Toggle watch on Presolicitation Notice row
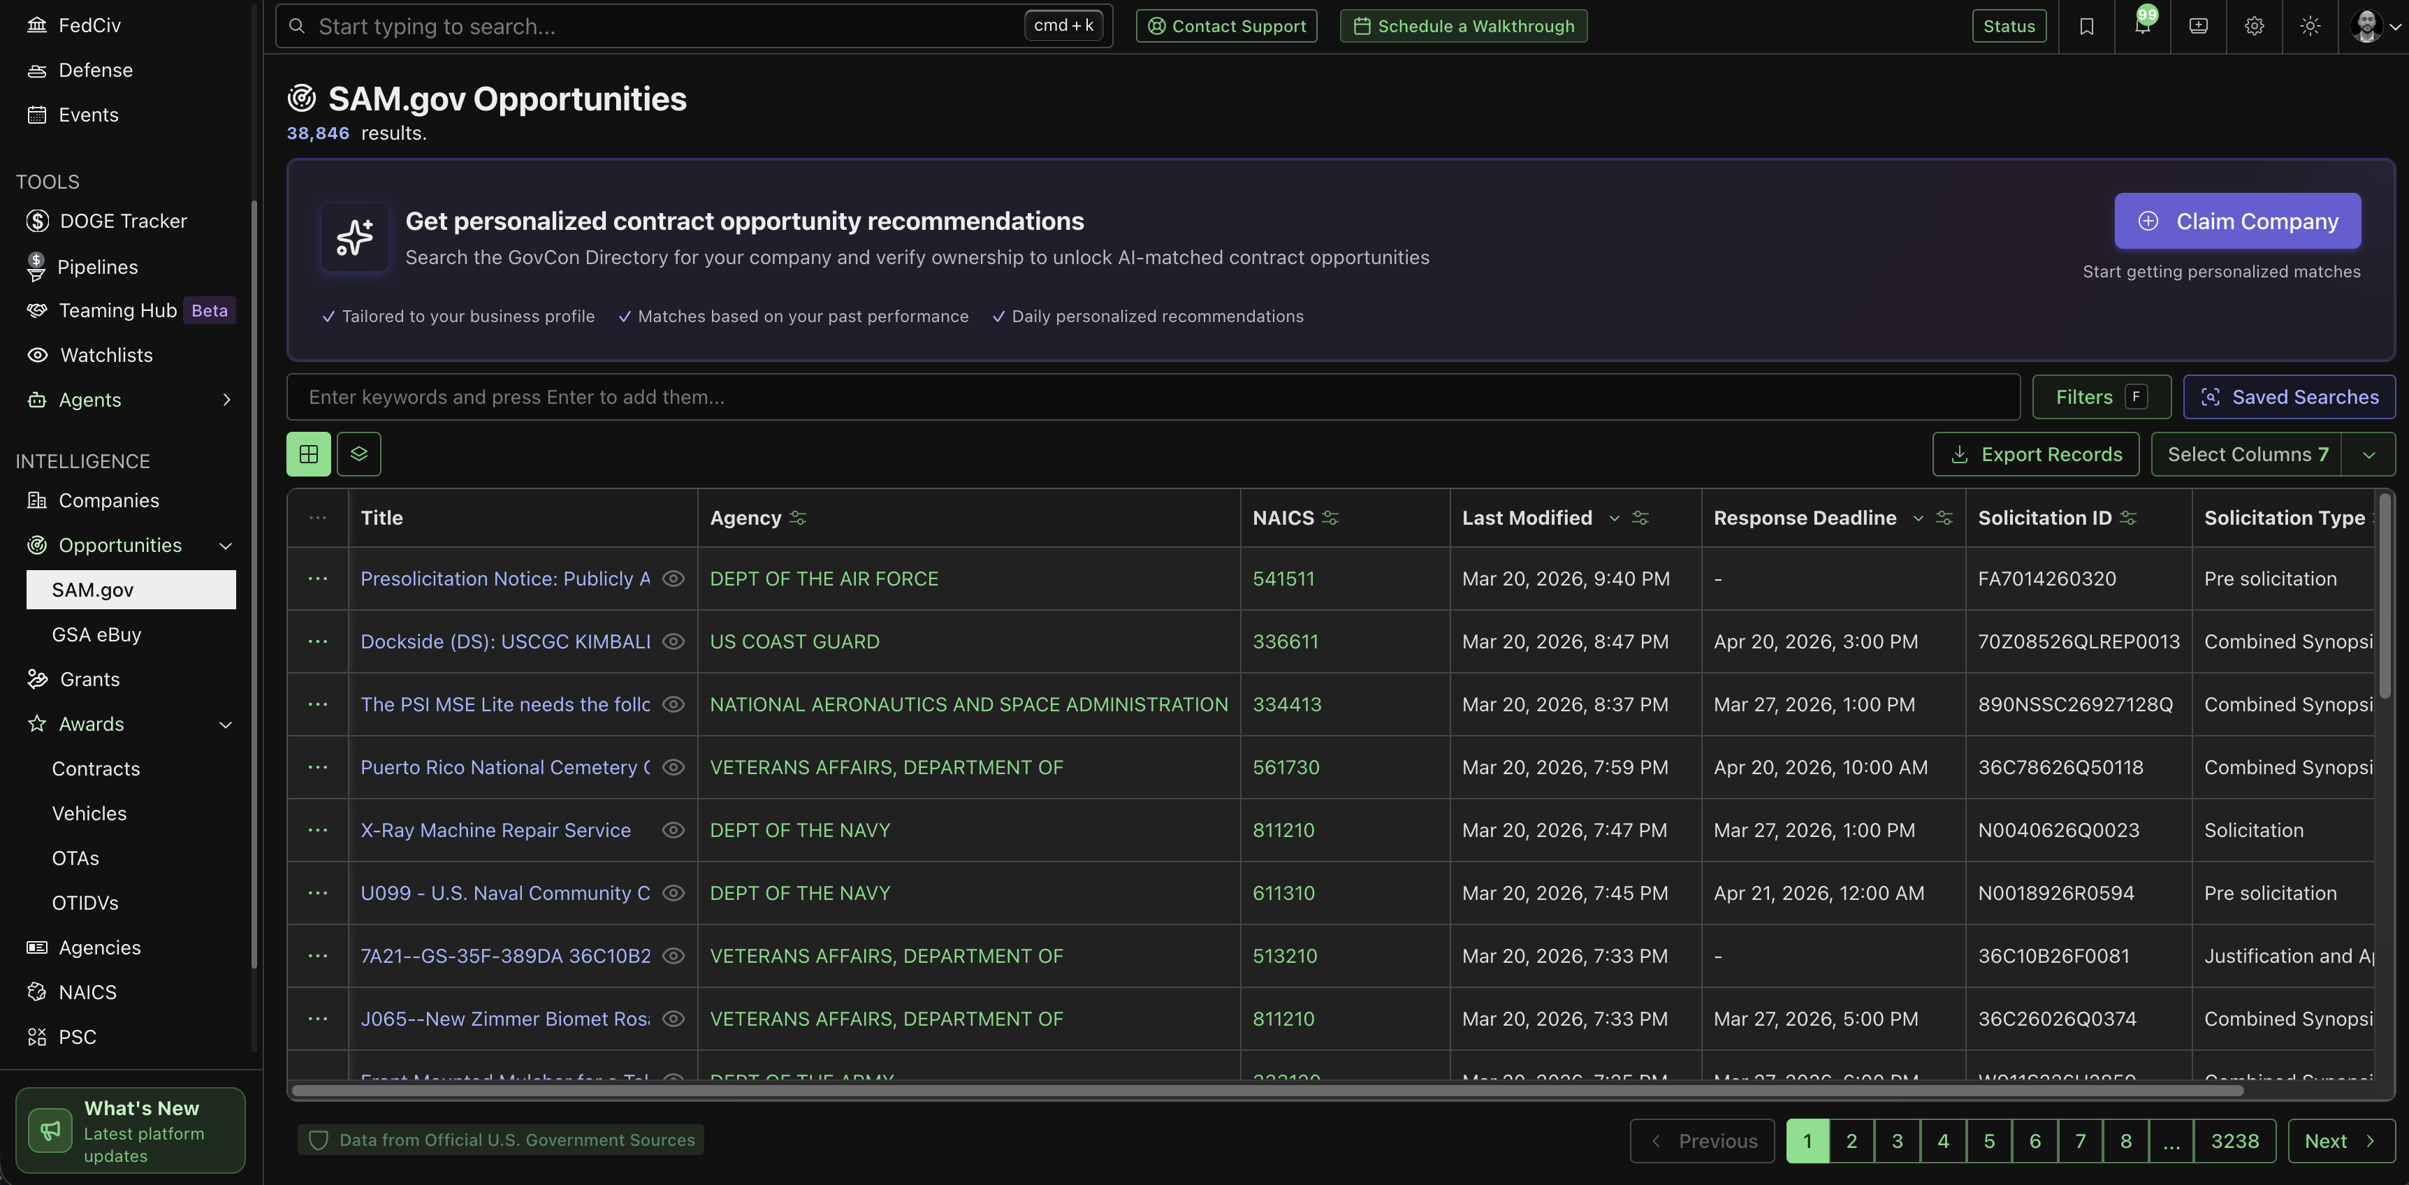Viewport: 2409px width, 1185px height. [x=674, y=579]
